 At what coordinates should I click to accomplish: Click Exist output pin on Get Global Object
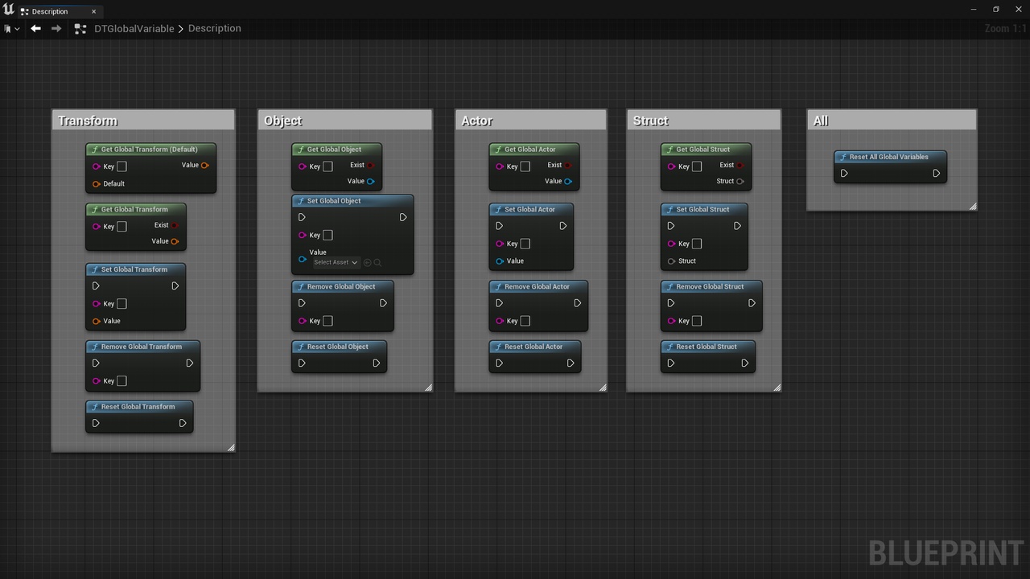(x=370, y=165)
